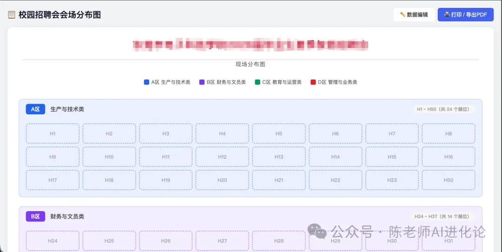Viewport: 502px width, 252px height.
Task: Click the purple B区 legend swatch
Action: click(x=202, y=82)
